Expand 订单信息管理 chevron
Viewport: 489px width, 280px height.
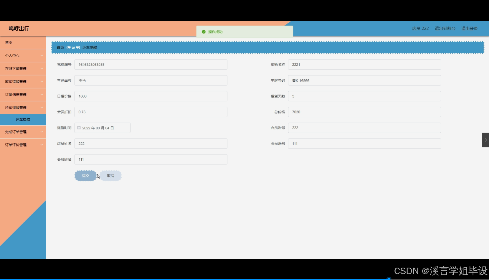[x=42, y=95]
